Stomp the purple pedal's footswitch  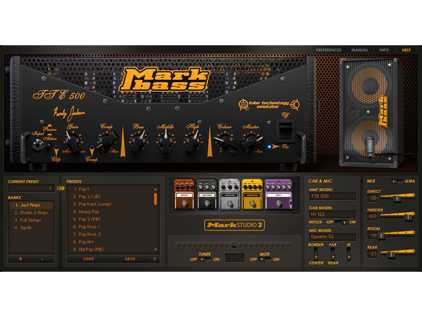pos(279,203)
